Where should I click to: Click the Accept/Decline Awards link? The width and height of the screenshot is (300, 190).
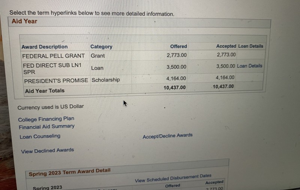coord(167,136)
